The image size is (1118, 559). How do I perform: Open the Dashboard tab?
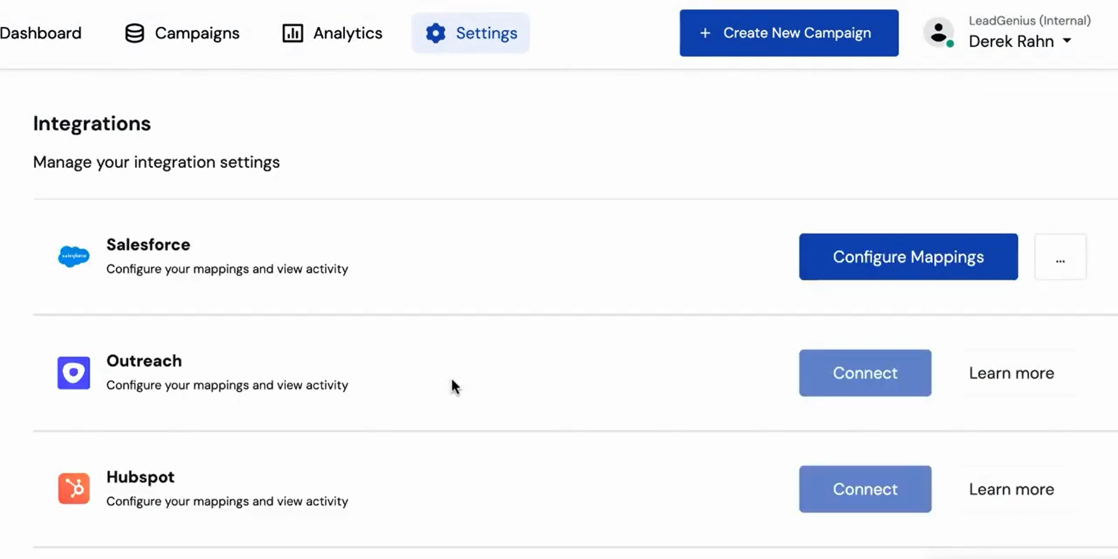click(40, 33)
